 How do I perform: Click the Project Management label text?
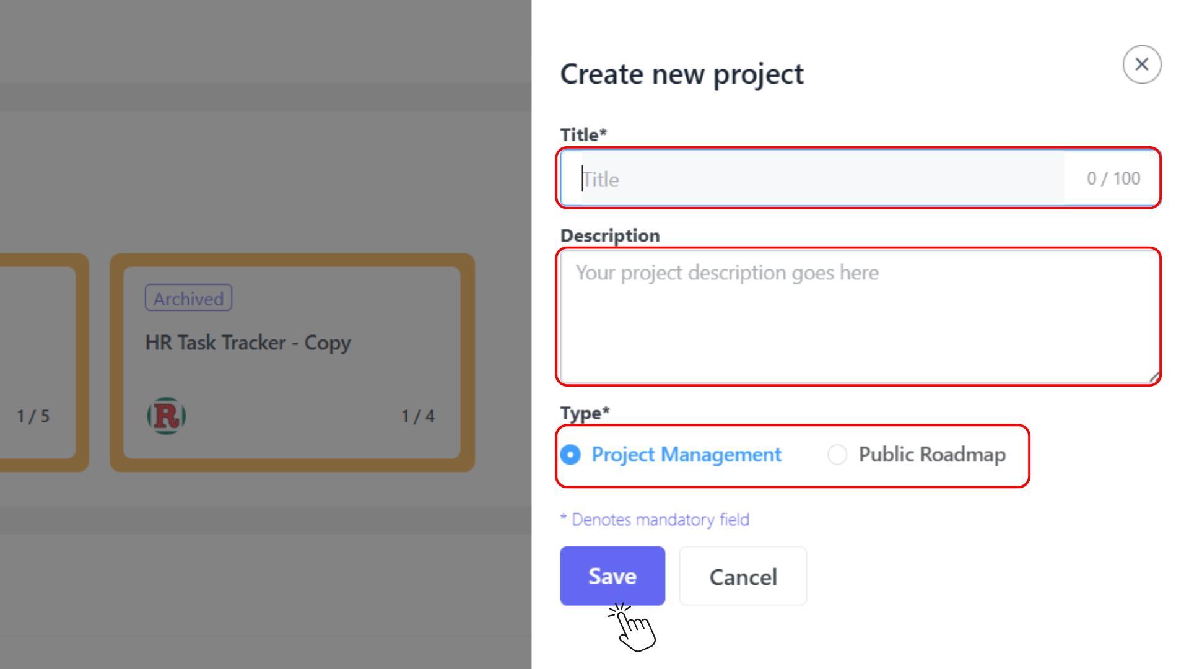pos(686,455)
